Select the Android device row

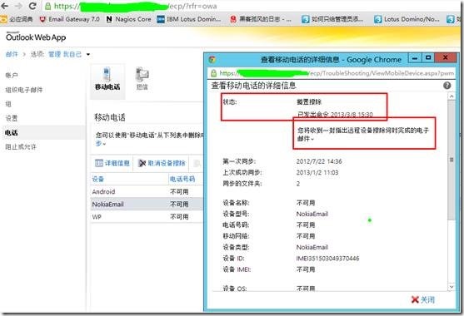point(147,191)
